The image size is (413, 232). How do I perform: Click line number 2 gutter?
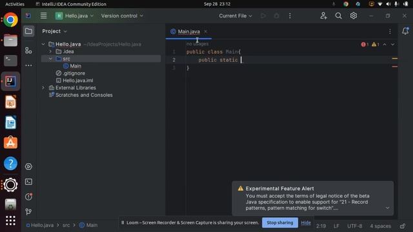click(174, 60)
